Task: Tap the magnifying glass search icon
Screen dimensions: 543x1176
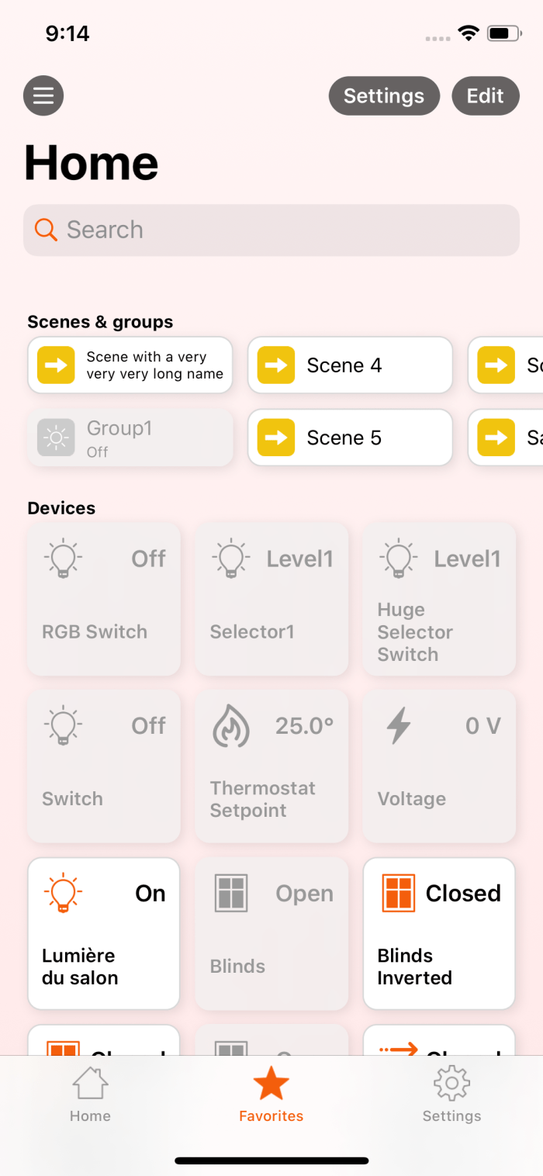Action: [46, 230]
